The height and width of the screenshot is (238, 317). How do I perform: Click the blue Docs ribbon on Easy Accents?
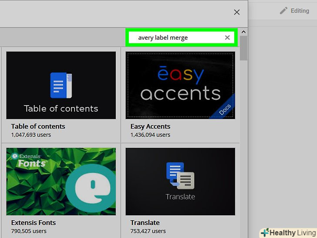coord(225,109)
